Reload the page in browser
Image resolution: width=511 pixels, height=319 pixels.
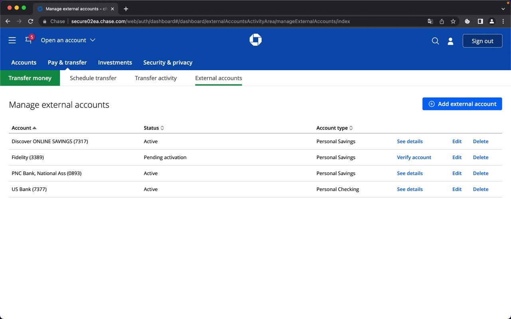click(30, 21)
